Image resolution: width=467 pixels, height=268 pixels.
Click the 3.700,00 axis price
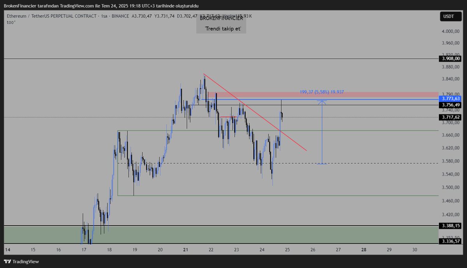450,123
